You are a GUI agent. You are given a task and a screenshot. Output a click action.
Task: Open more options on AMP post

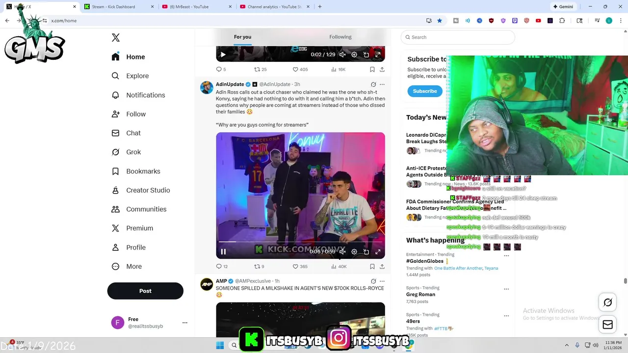coord(382,281)
